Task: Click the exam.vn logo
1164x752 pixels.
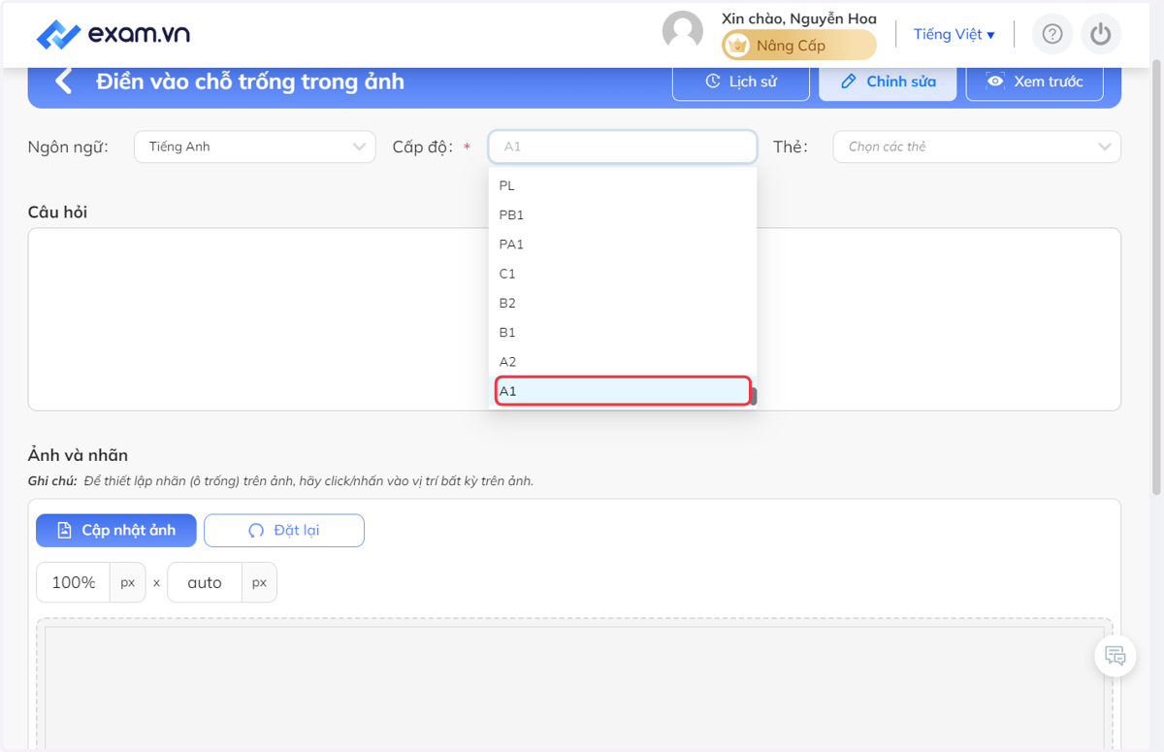Action: (113, 35)
